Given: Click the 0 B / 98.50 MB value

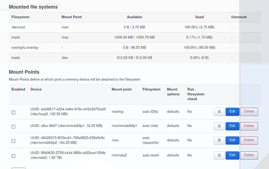Looking at the screenshot, I should [x=134, y=48].
